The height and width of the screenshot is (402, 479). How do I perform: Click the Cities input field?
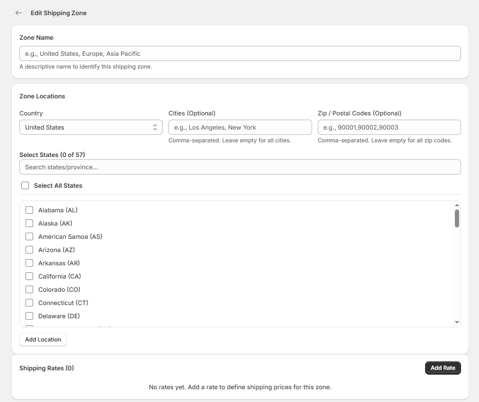[240, 127]
